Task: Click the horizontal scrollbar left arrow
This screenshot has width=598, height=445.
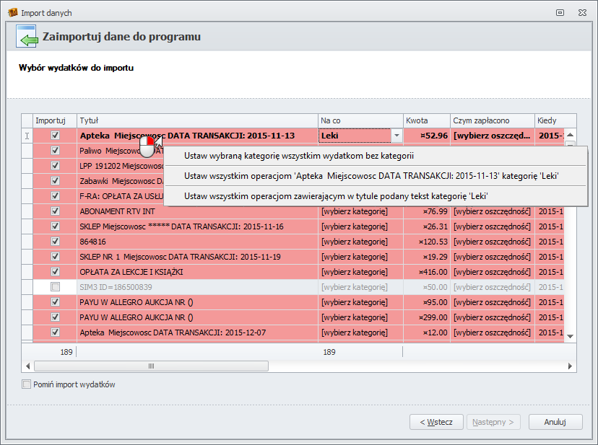Action: [x=27, y=366]
